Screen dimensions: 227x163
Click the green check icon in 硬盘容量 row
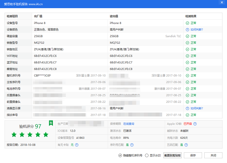click(x=187, y=36)
